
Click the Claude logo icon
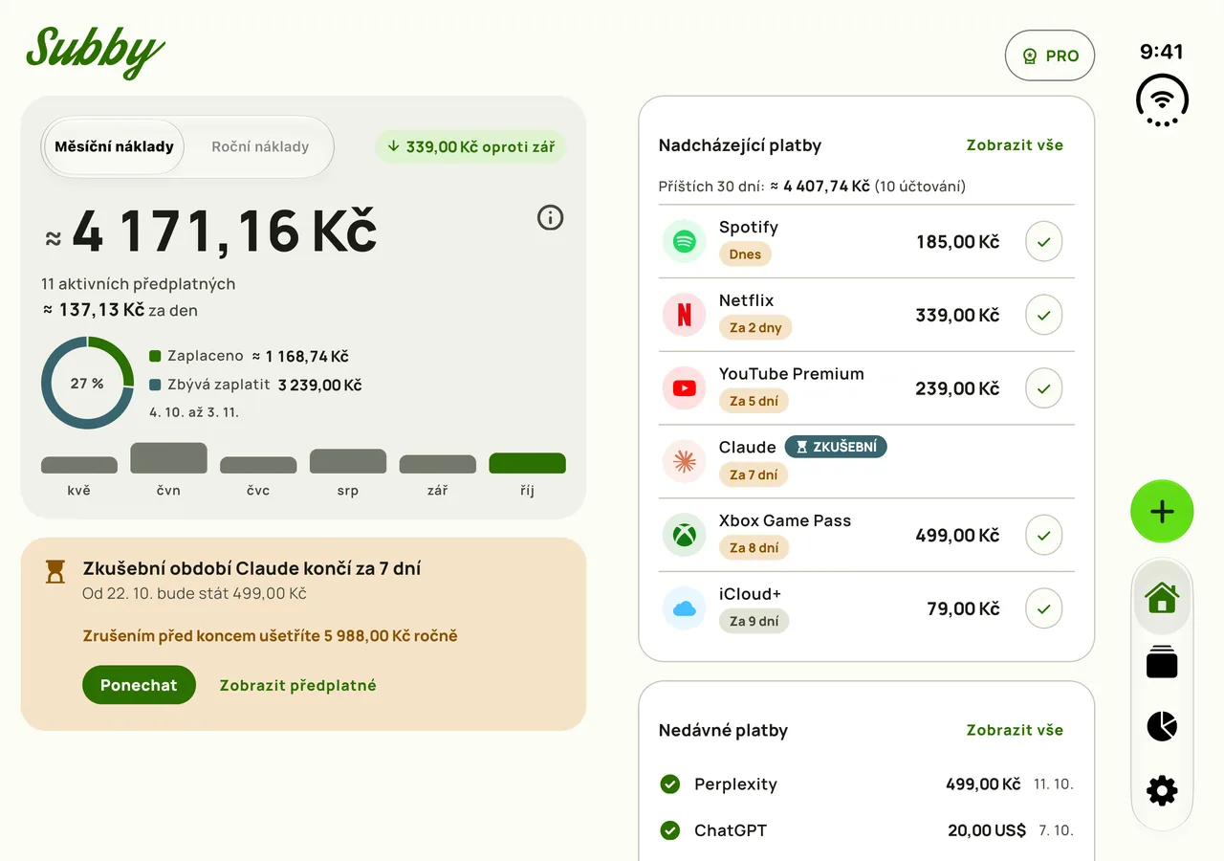684,461
